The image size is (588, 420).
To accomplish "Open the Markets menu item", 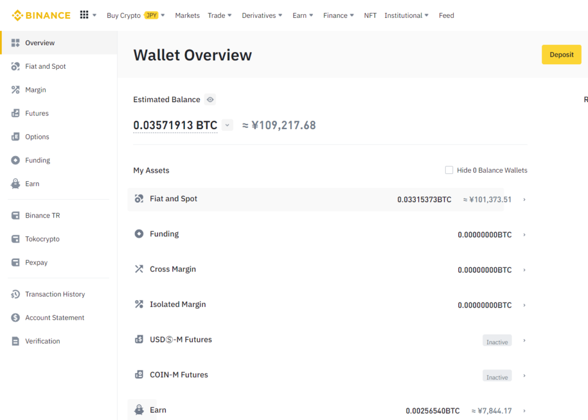I will coord(187,15).
